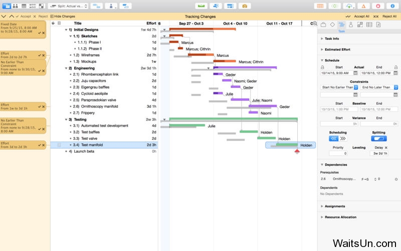Open Actual Start date calendar picker

click(x=355, y=73)
